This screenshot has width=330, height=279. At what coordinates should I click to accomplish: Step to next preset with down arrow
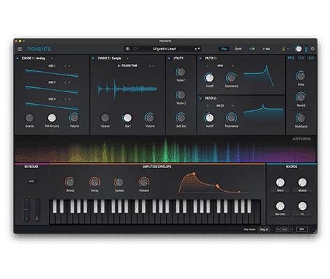(x=199, y=49)
